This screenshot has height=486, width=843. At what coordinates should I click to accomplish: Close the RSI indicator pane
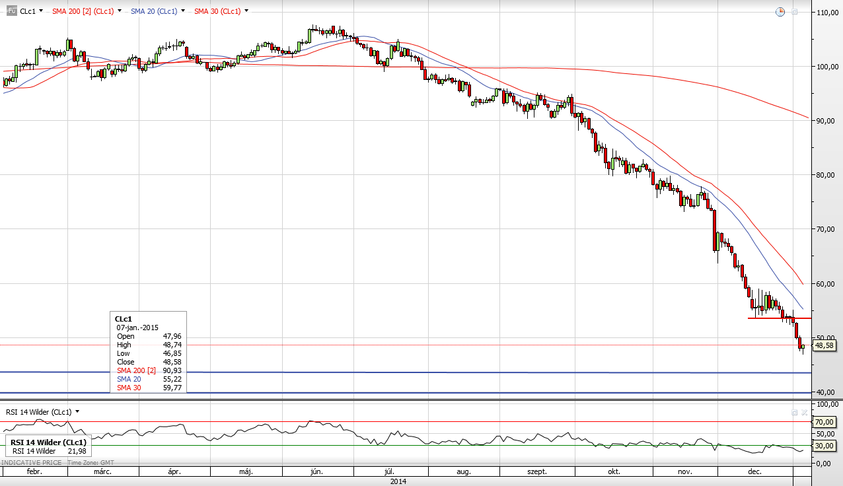click(x=805, y=412)
